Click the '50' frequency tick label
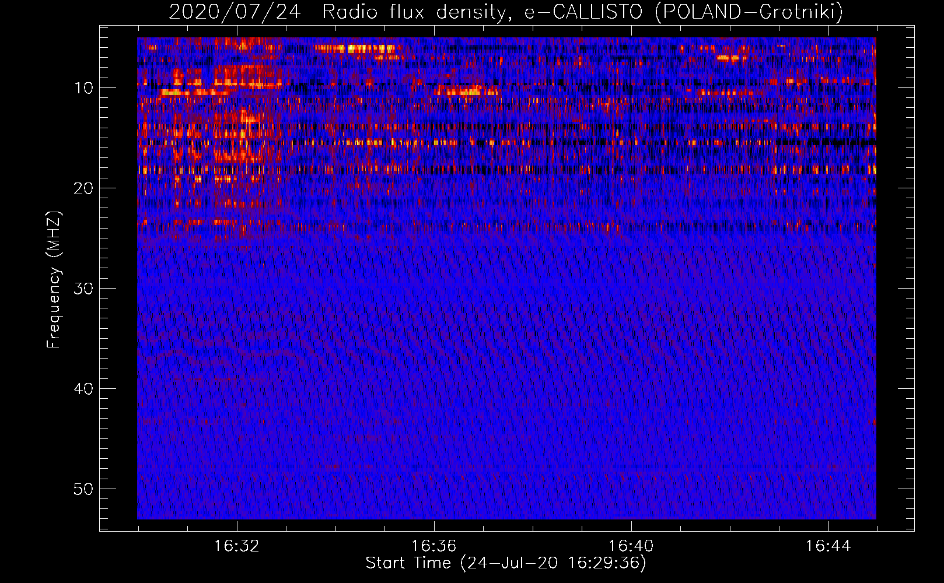The width and height of the screenshot is (944, 583). pyautogui.click(x=84, y=489)
